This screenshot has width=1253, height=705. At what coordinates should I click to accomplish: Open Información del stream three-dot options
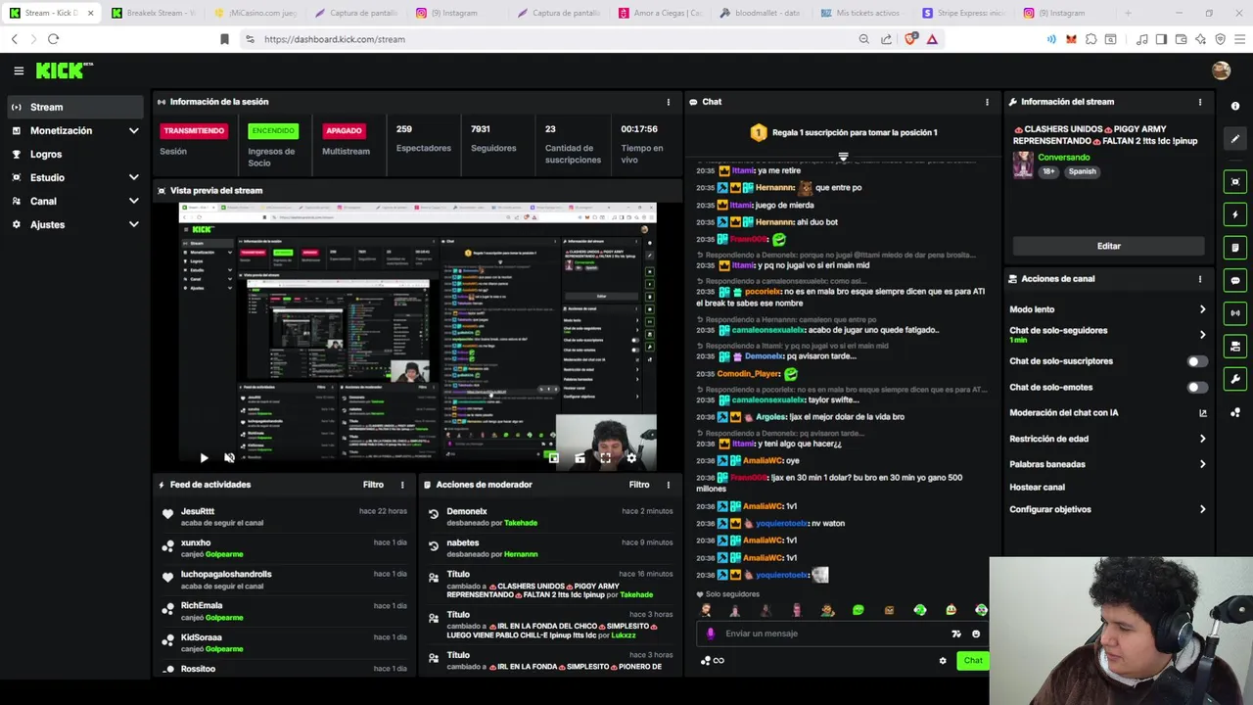pyautogui.click(x=1200, y=102)
